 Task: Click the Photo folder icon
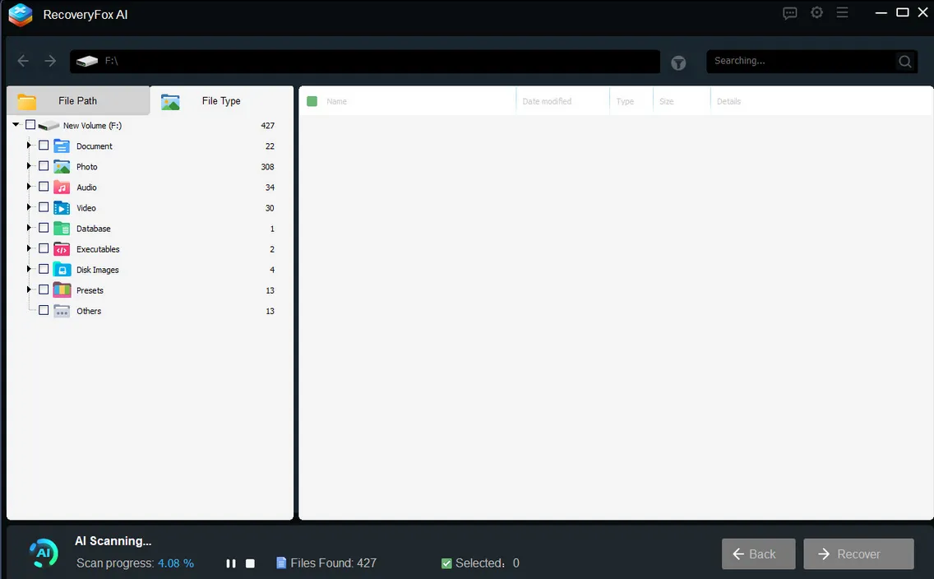pos(62,166)
